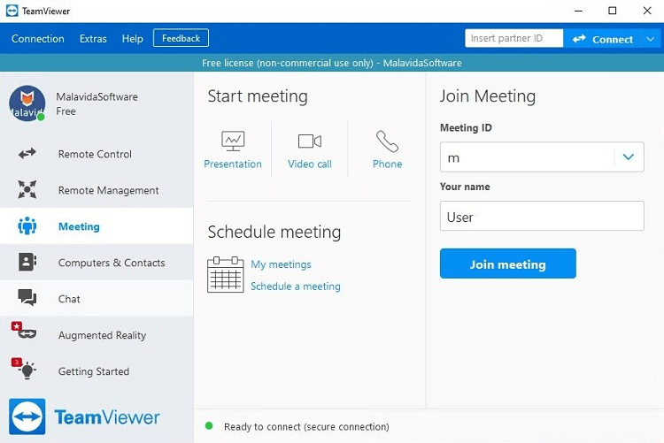Screen dimensions: 664x443
Task: Click the MalavidaSoftware profile avatar
Action: [27, 103]
